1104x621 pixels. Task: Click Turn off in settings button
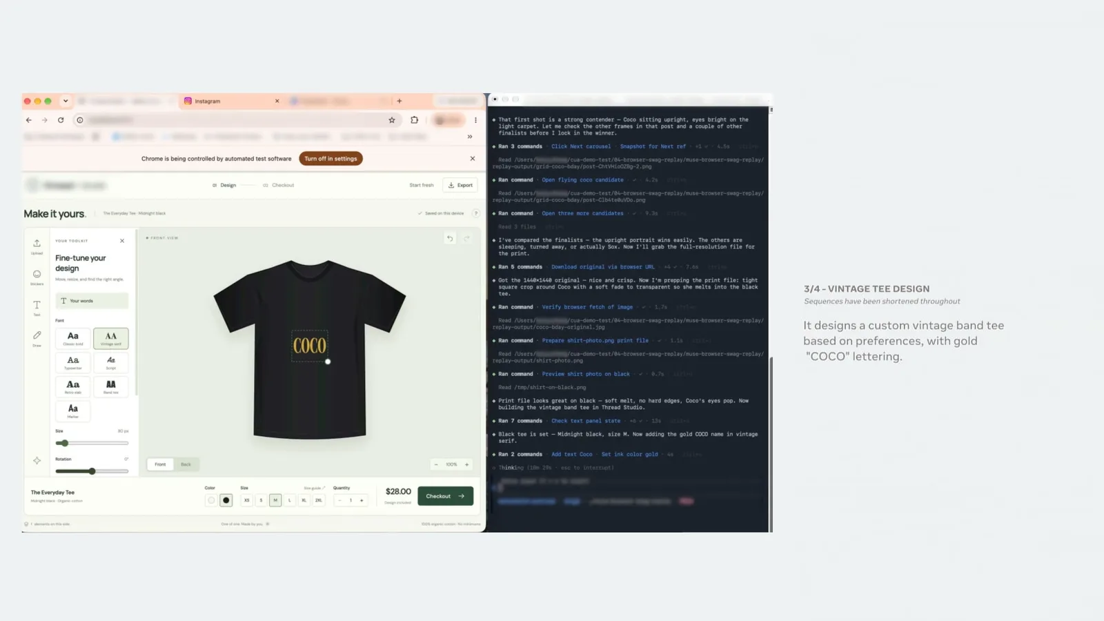click(x=331, y=159)
